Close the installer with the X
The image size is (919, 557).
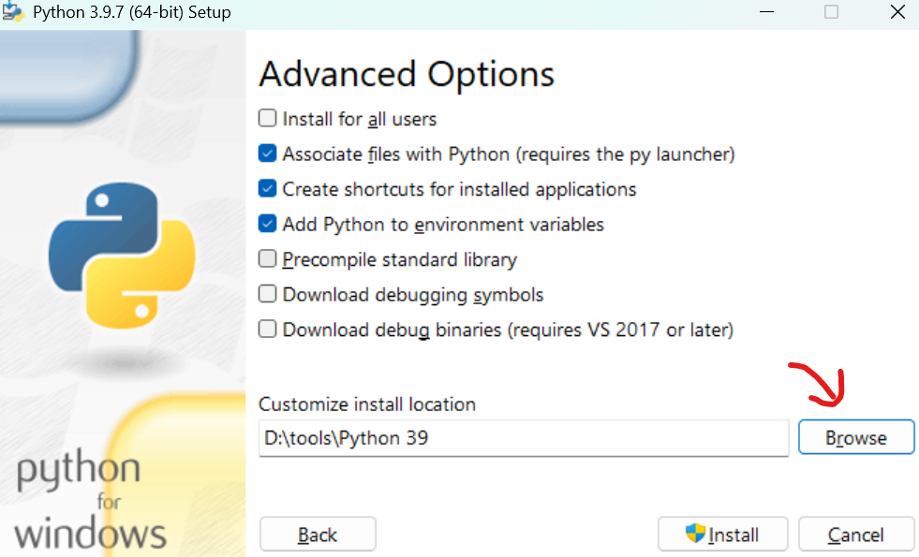click(897, 12)
